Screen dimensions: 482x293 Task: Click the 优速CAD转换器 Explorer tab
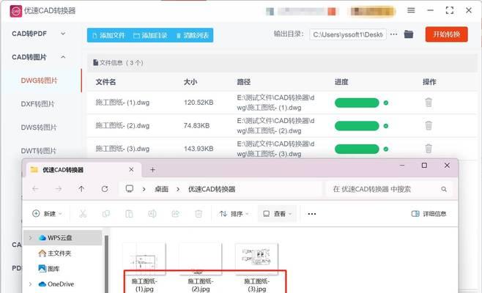83,170
